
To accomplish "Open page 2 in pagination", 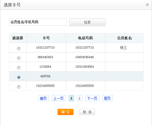I will pos(80,98).
